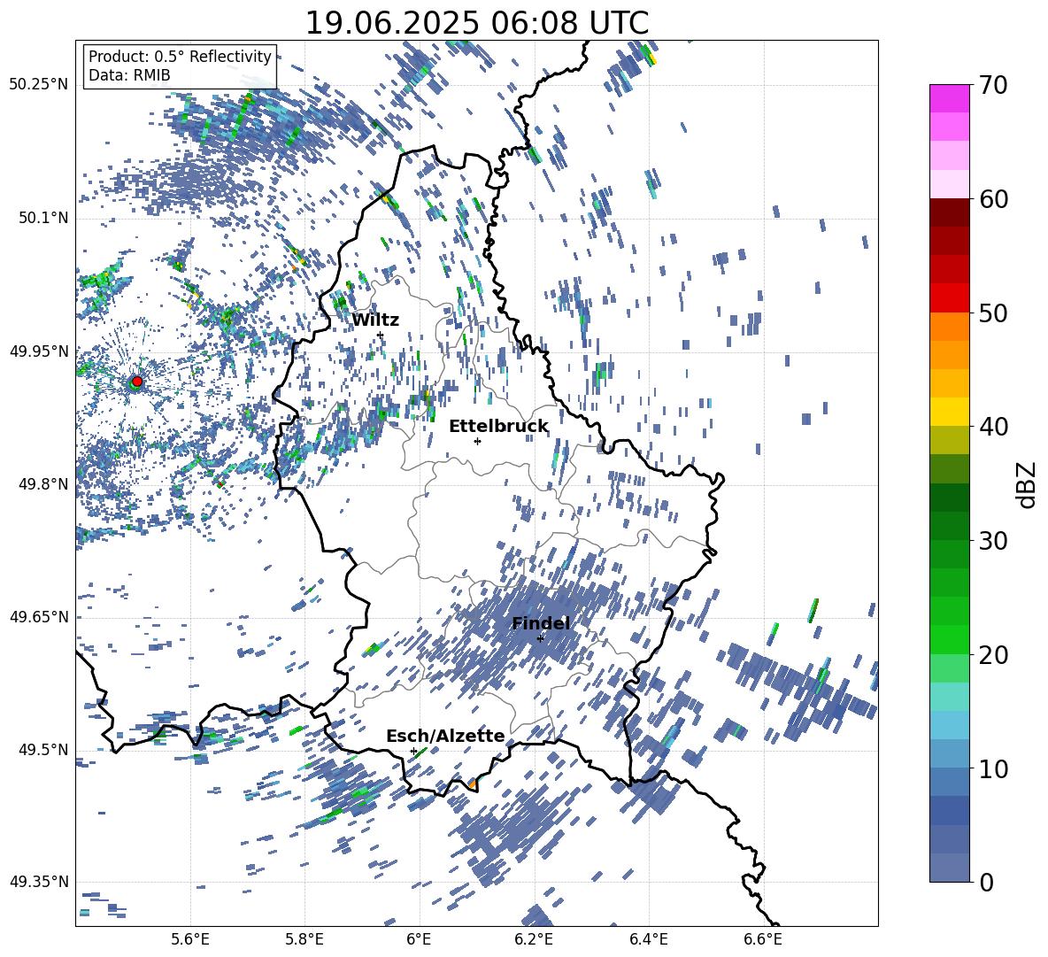Click the 6.2°E longitude label

tap(534, 939)
